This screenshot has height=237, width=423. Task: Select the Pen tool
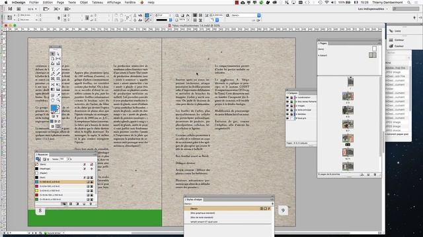53,74
